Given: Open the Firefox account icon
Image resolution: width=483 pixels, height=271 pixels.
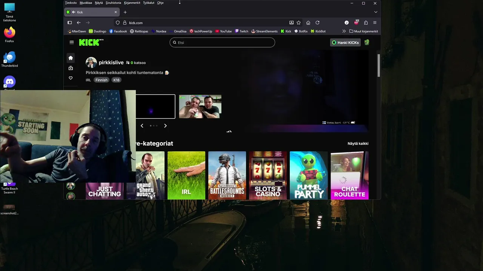Looking at the screenshot, I should tap(346, 23).
